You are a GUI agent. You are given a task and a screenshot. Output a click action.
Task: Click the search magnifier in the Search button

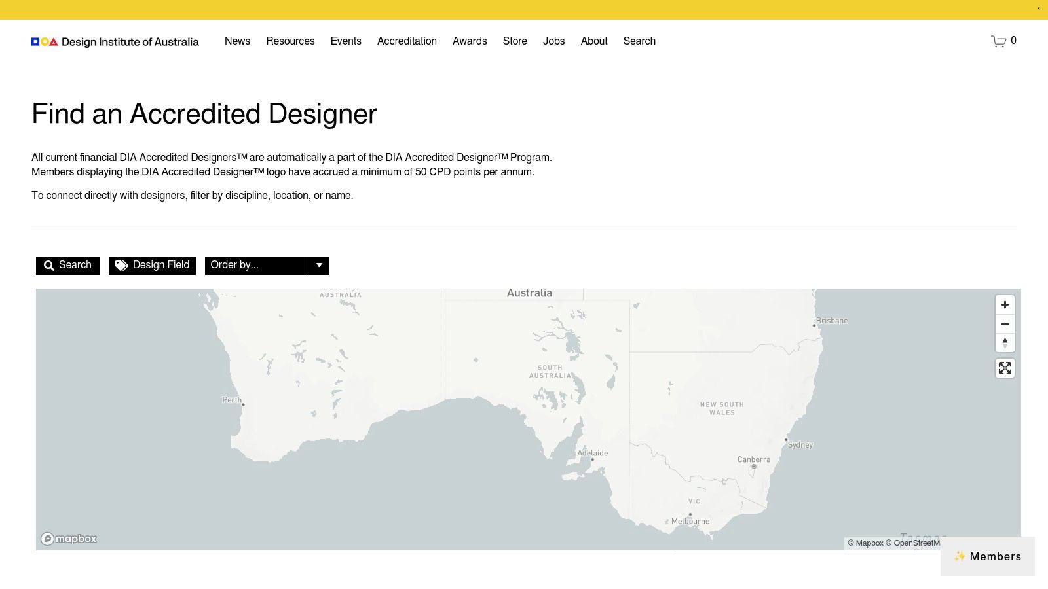(49, 265)
